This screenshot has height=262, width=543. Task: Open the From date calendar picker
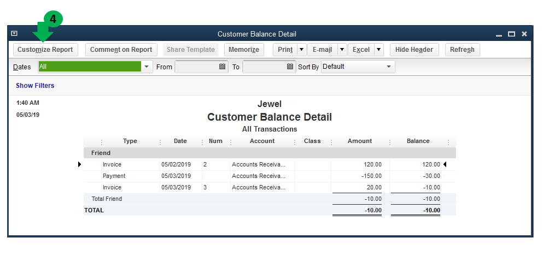coord(223,67)
